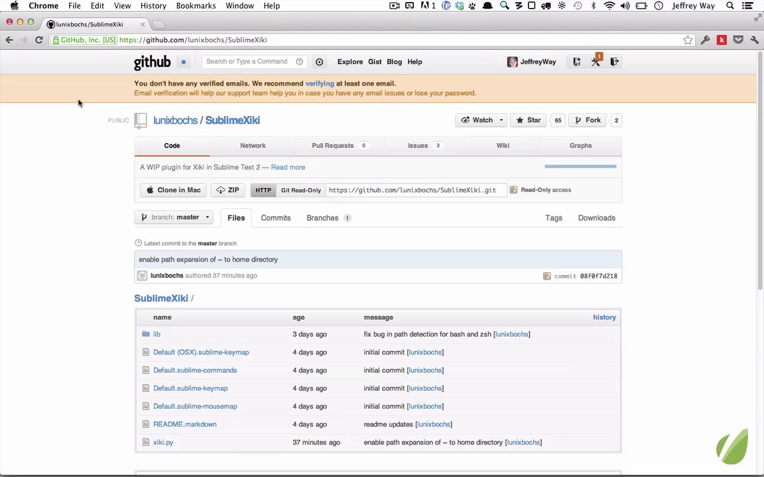Image resolution: width=764 pixels, height=477 pixels.
Task: Open the View menu
Action: (122, 6)
